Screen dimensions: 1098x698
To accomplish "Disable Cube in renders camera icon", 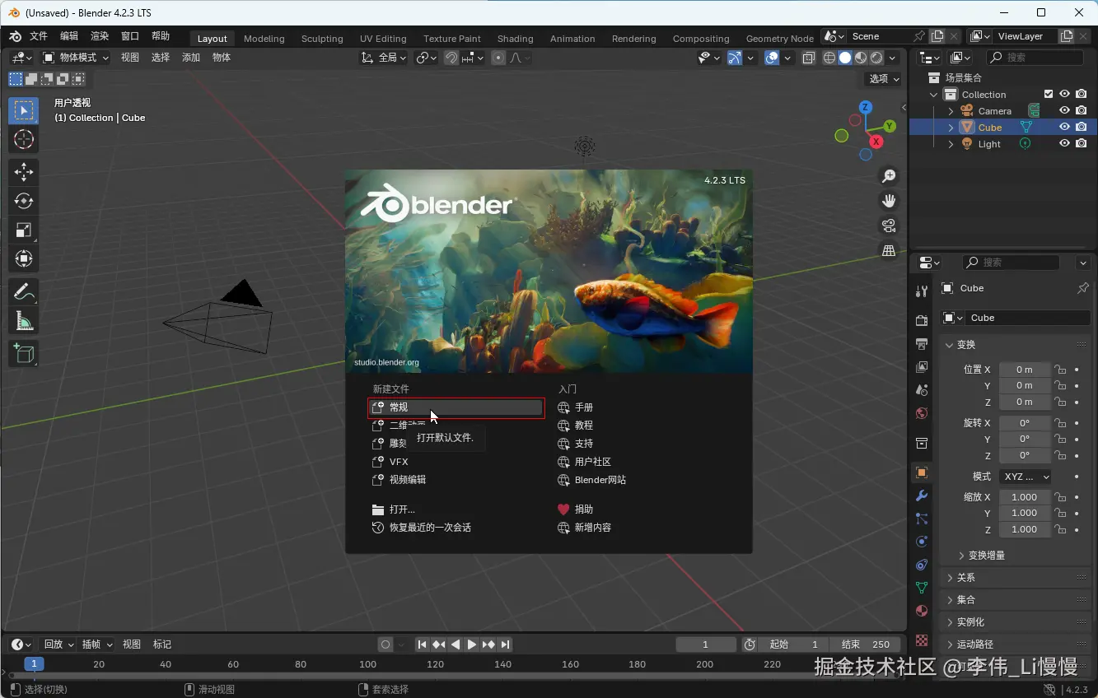I will [1082, 127].
